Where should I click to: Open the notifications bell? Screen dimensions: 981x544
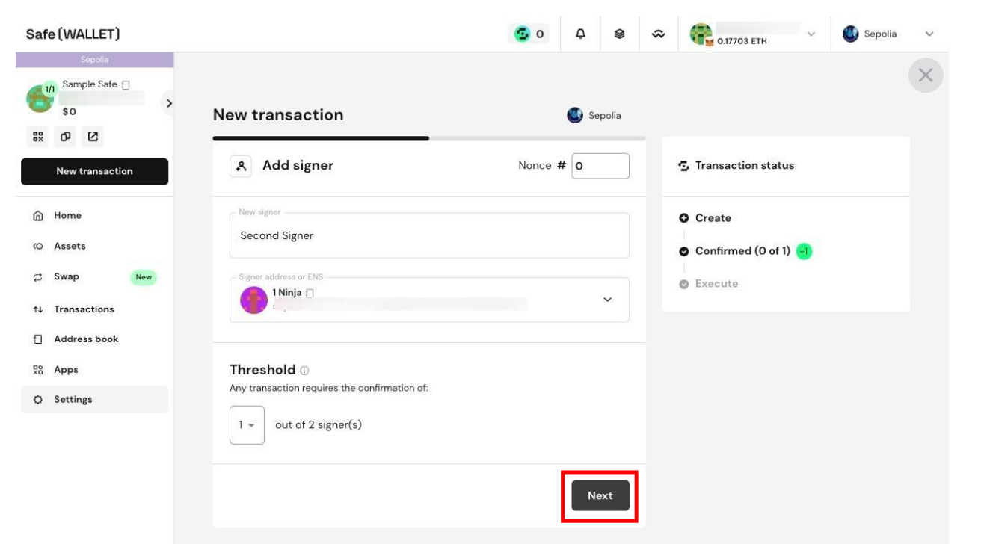click(580, 34)
